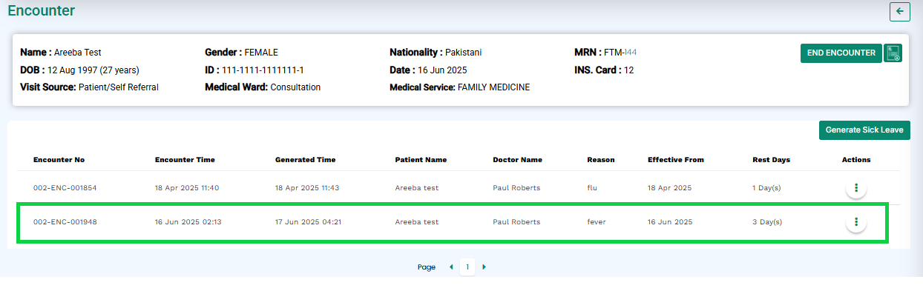Image resolution: width=923 pixels, height=288 pixels.
Task: Click the Encounter page title
Action: [x=41, y=11]
